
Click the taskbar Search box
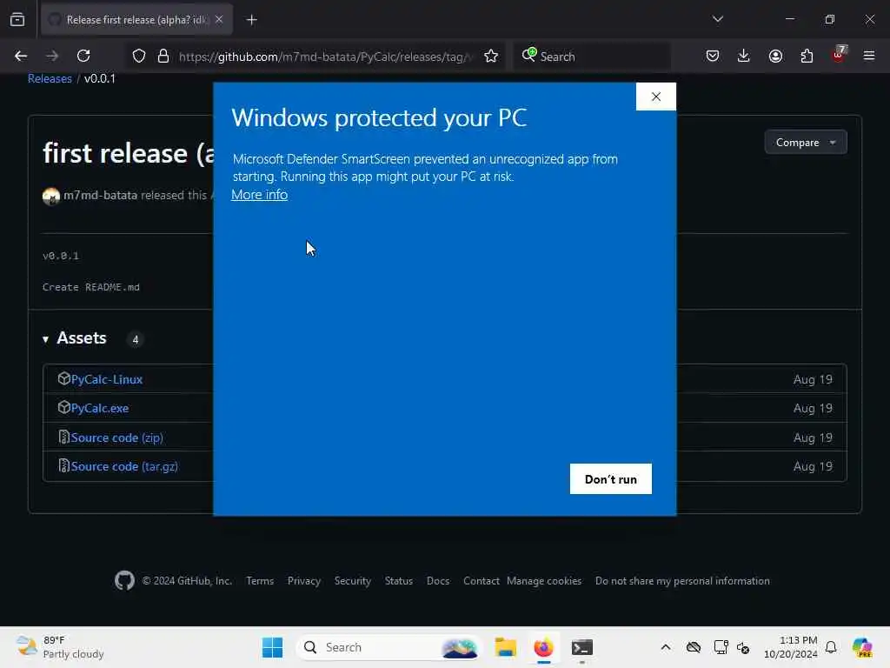[x=389, y=647]
